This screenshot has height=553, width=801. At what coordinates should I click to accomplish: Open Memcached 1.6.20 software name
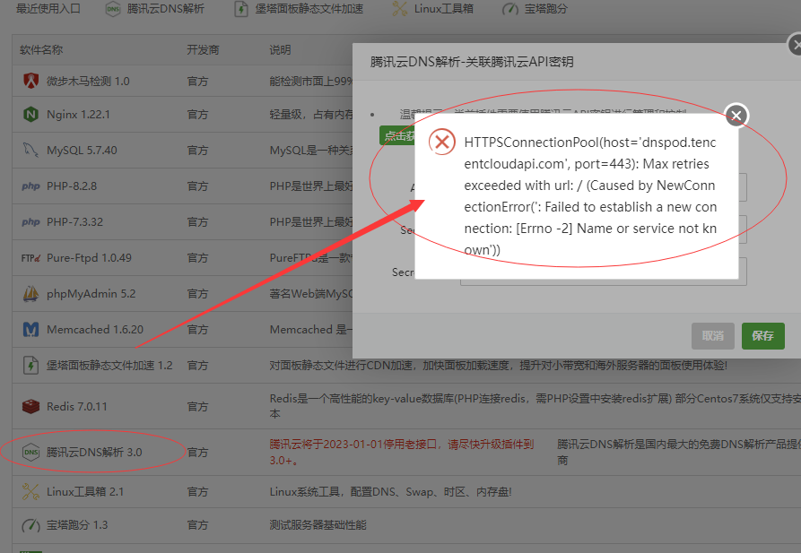94,329
